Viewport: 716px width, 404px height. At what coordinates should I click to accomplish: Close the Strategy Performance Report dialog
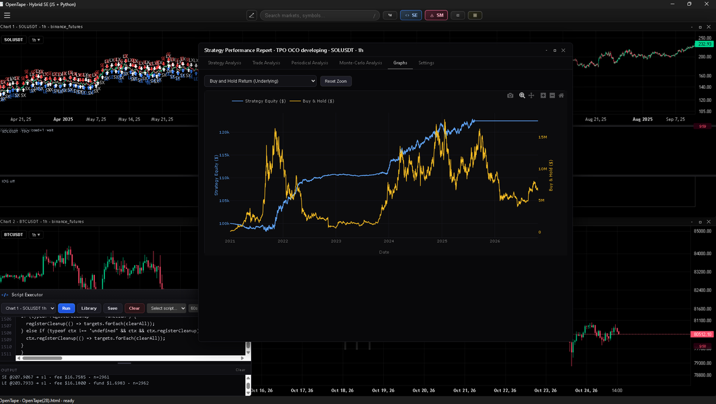pyautogui.click(x=564, y=50)
